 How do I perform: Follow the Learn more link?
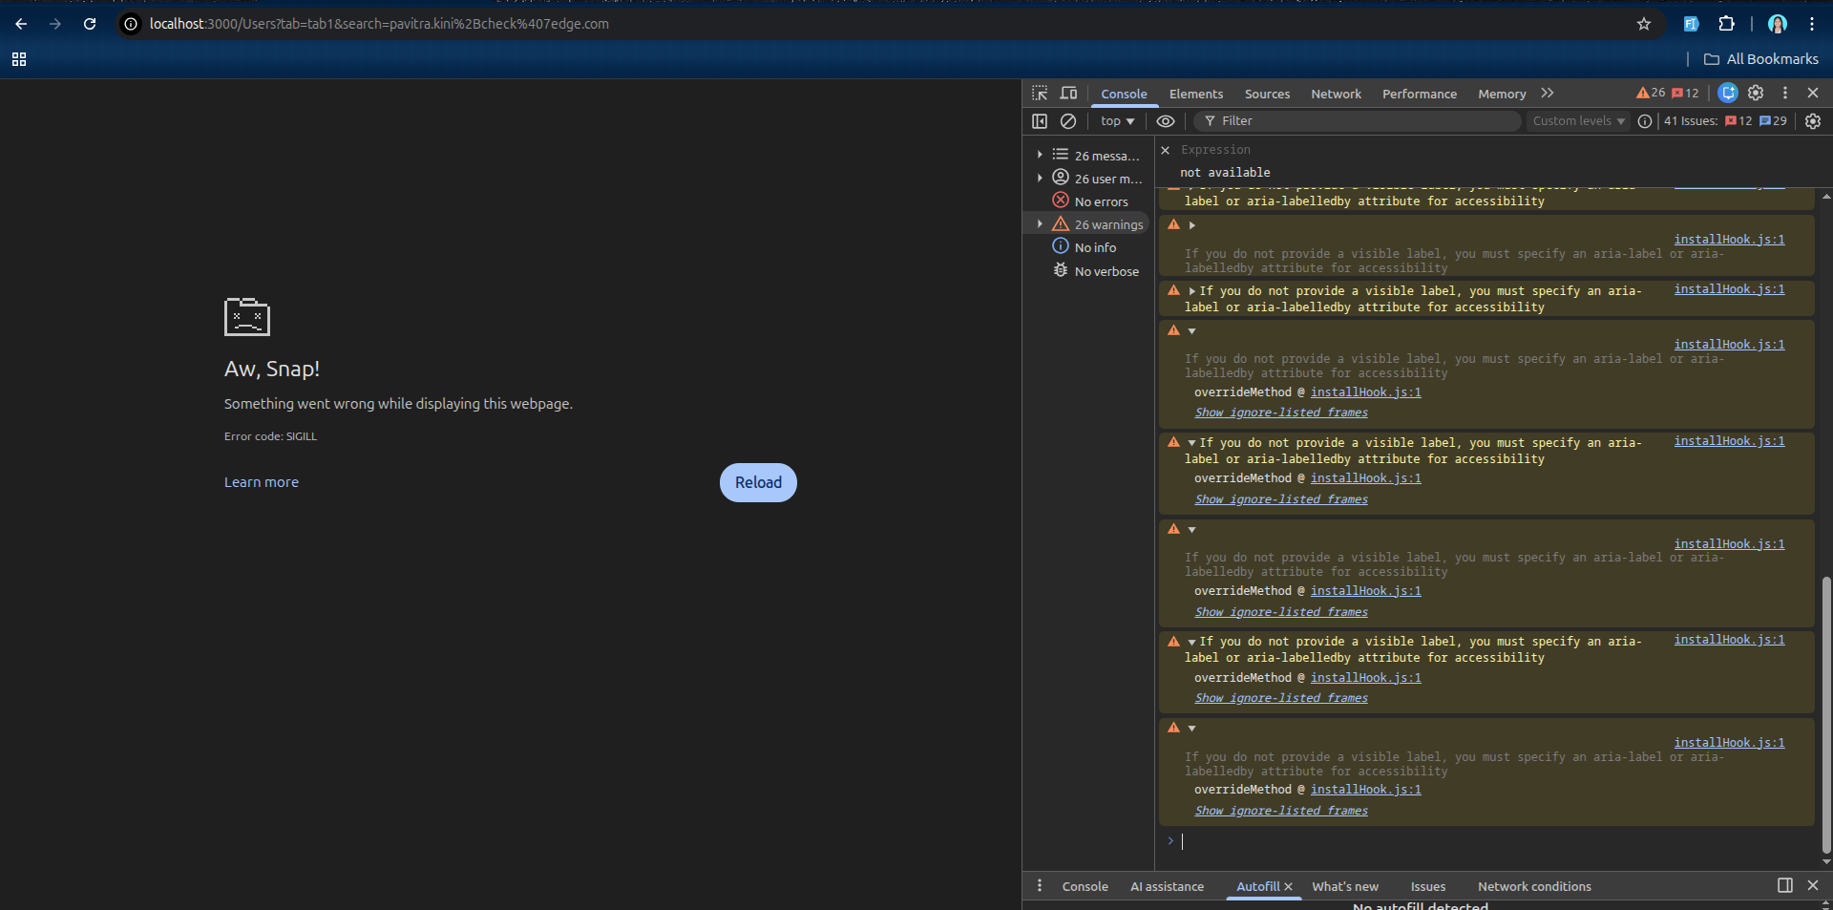262,482
